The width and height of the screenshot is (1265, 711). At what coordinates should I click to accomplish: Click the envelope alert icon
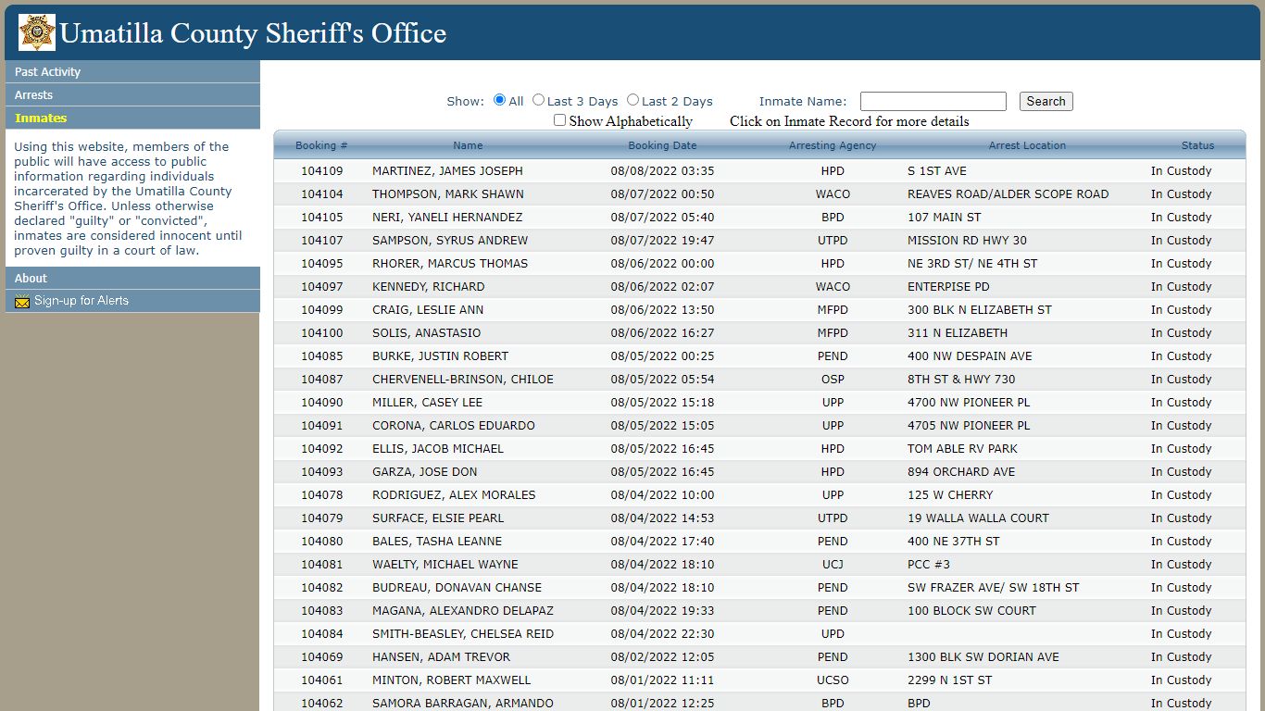[x=22, y=301]
